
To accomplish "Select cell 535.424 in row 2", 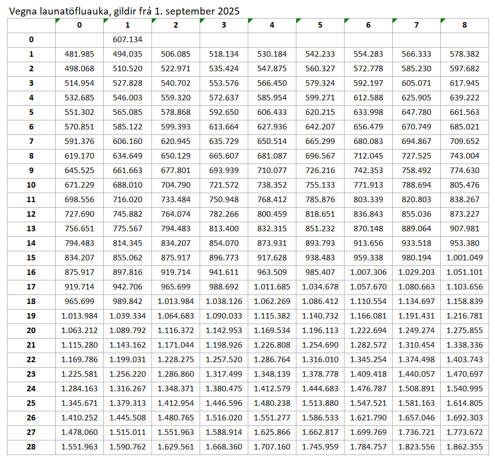I will pyautogui.click(x=224, y=69).
